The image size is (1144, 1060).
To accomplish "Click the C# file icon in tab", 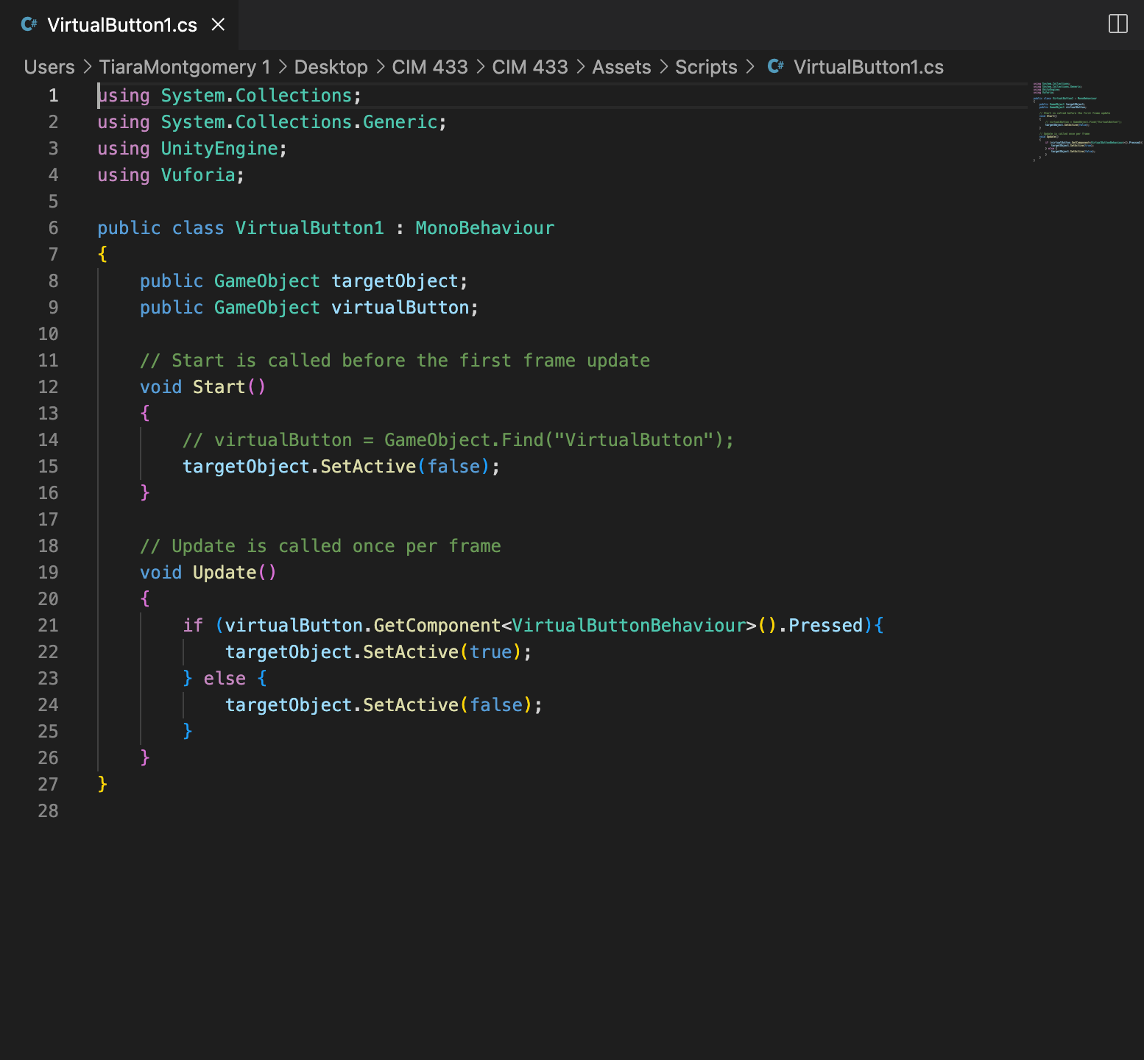I will pyautogui.click(x=29, y=24).
